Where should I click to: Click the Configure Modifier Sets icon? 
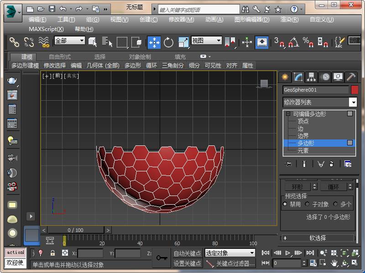[348, 164]
